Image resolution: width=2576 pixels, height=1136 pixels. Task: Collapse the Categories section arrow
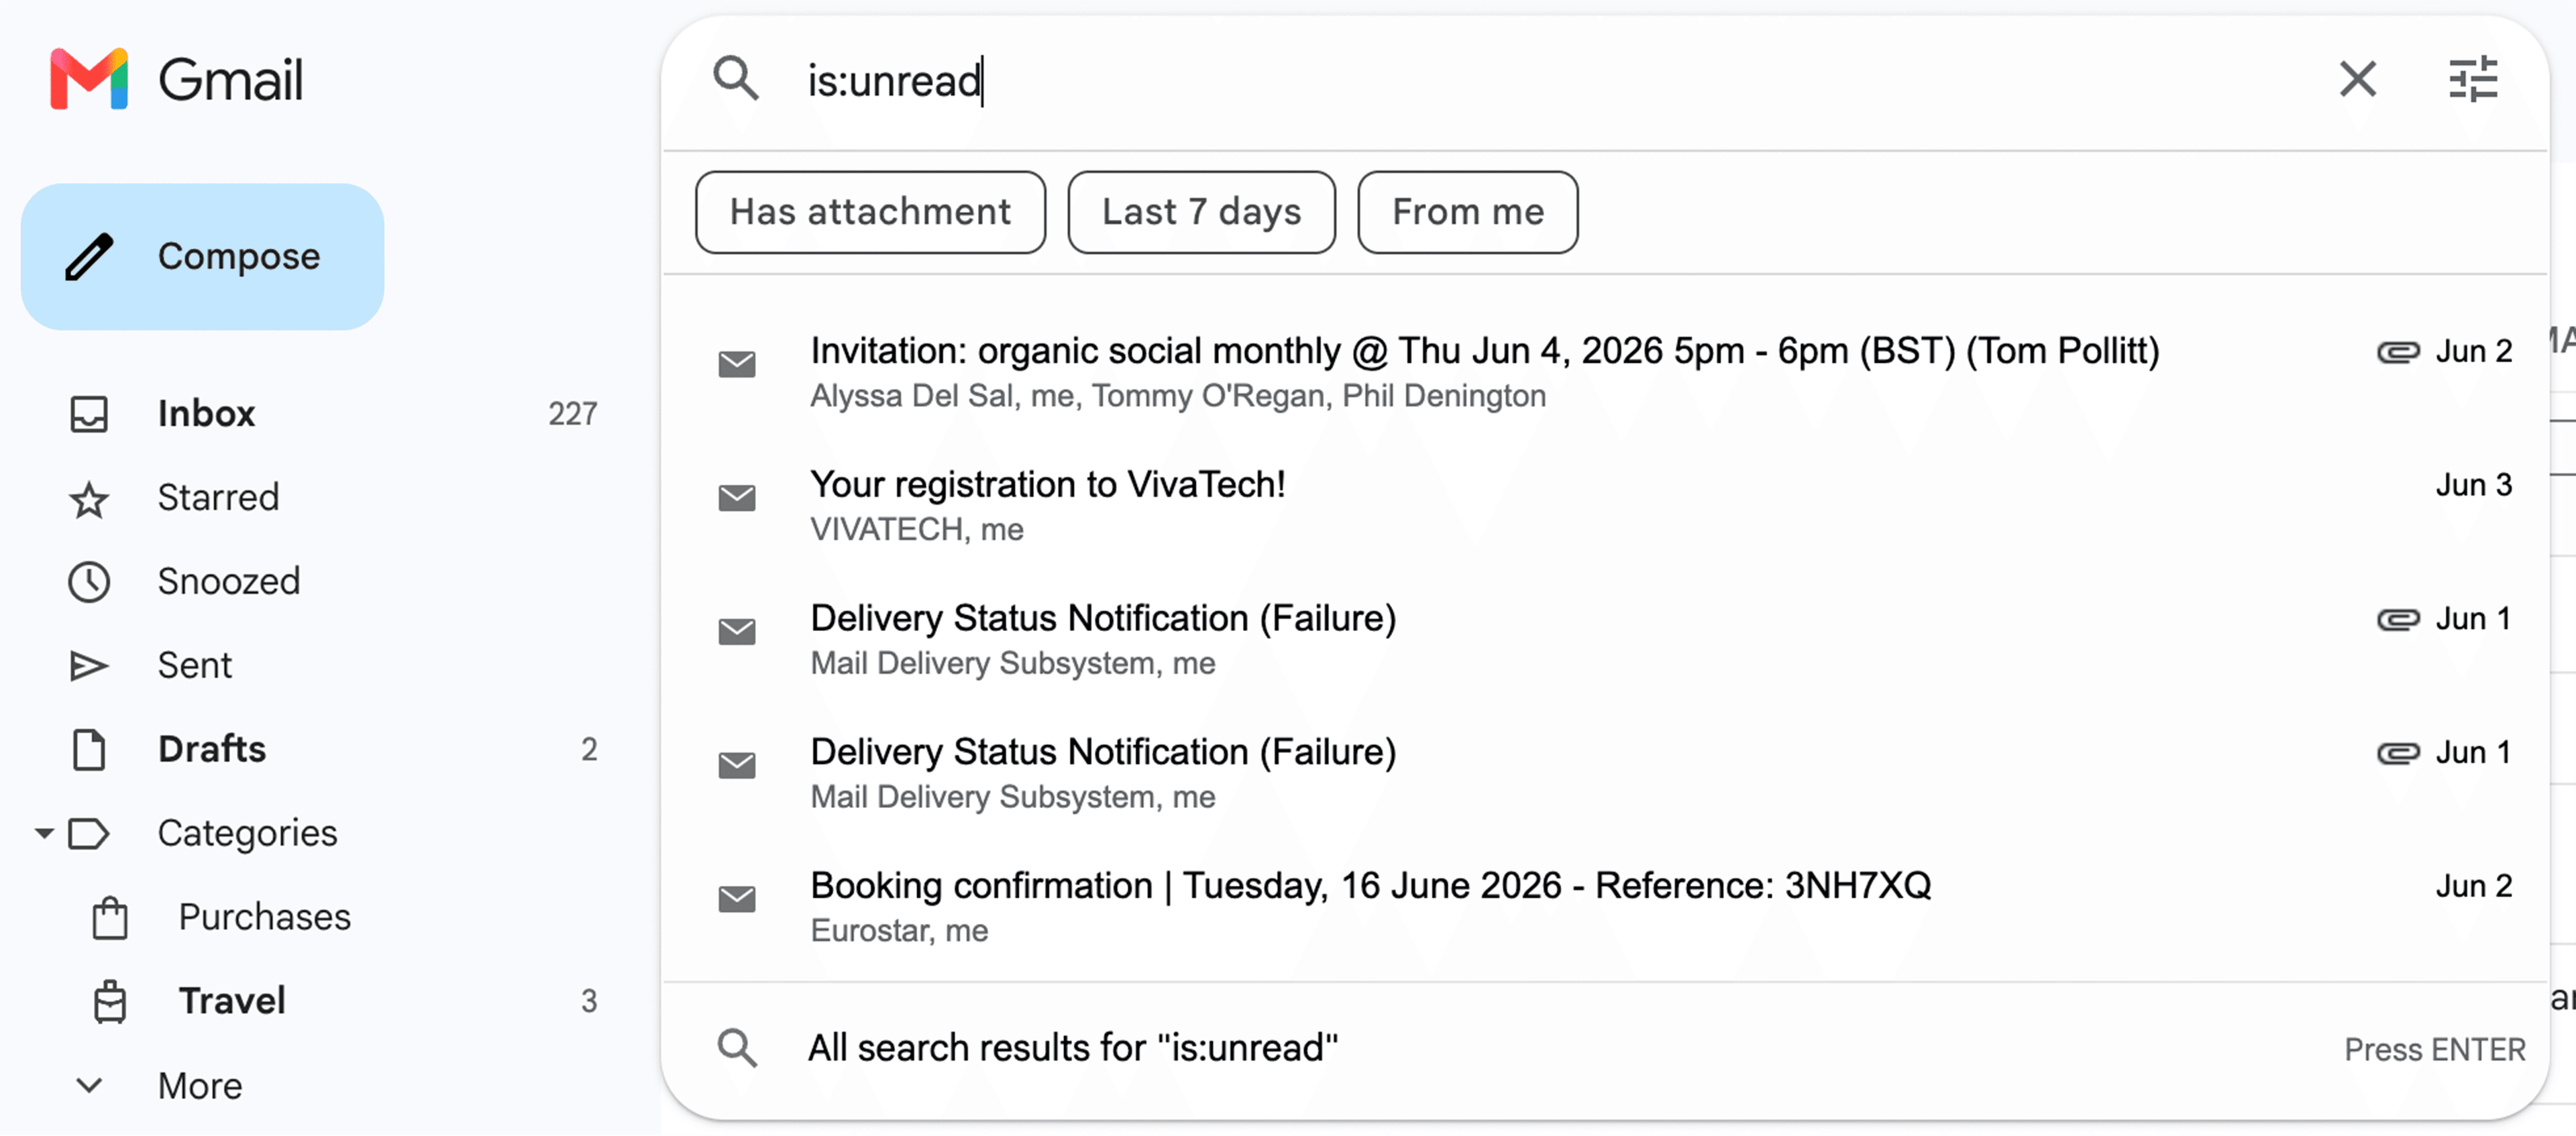pyautogui.click(x=43, y=833)
